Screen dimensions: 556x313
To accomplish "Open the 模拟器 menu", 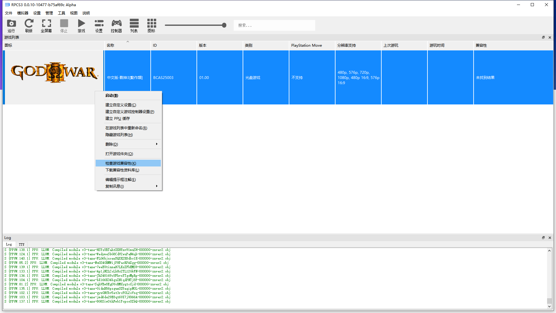I will tap(23, 13).
